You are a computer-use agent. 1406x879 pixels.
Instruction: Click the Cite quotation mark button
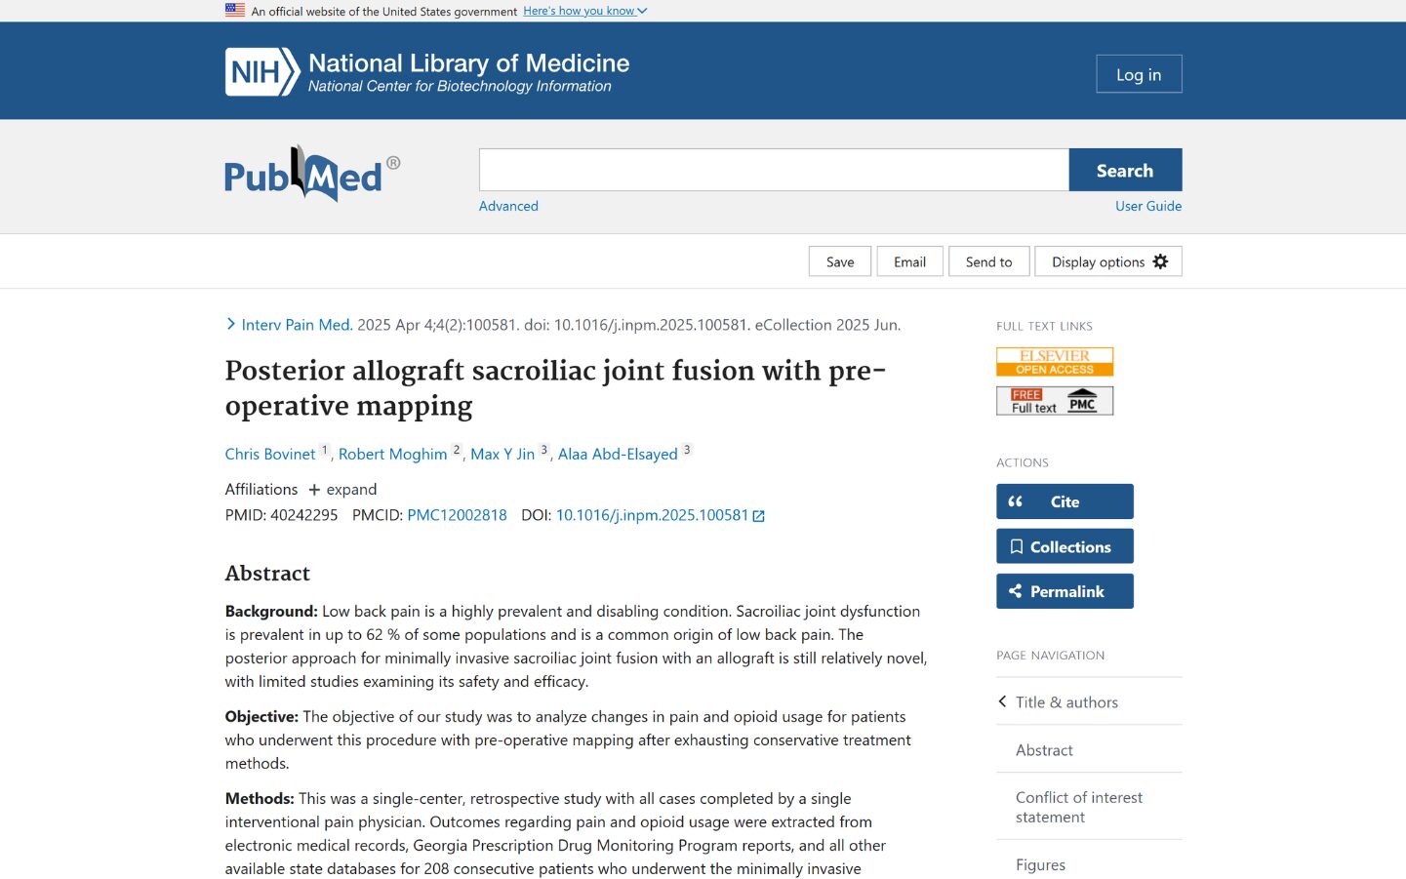tap(1016, 501)
